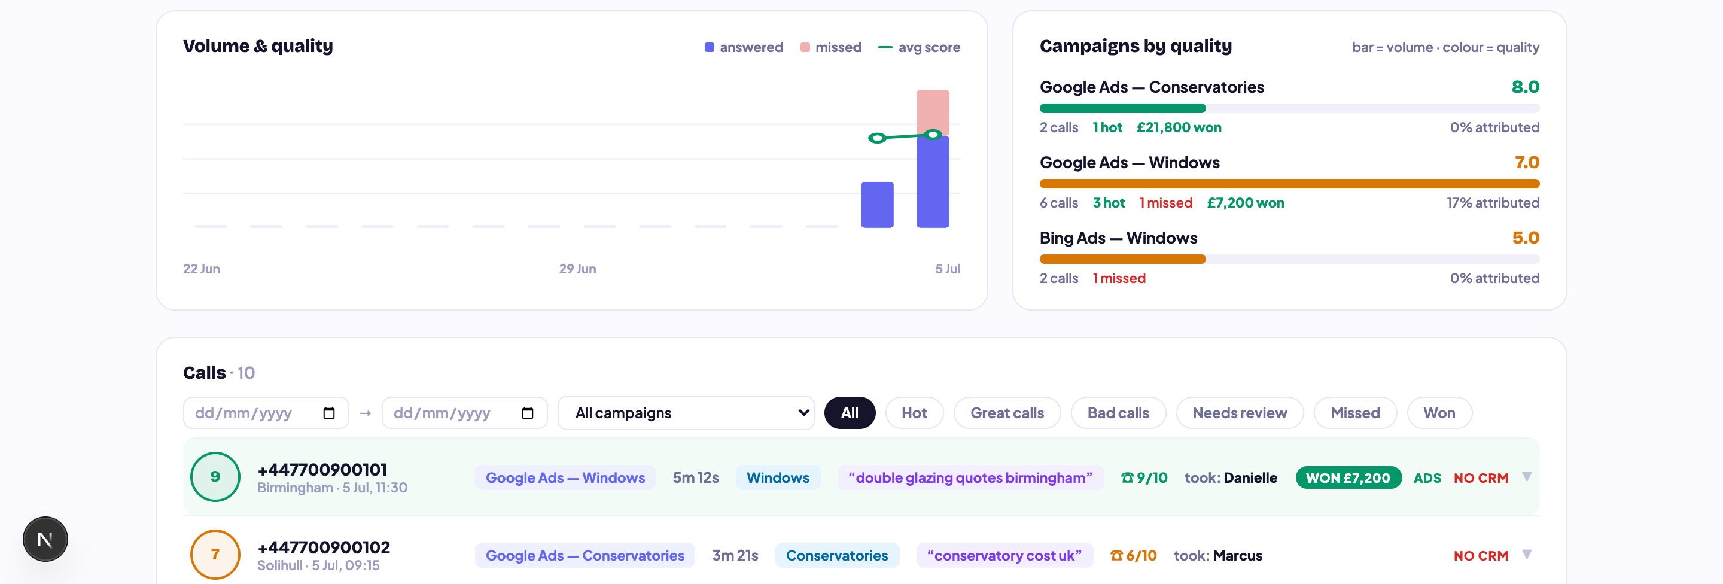Screen dimensions: 1723x584
Task: Click the Windows product tag
Action: pos(778,477)
